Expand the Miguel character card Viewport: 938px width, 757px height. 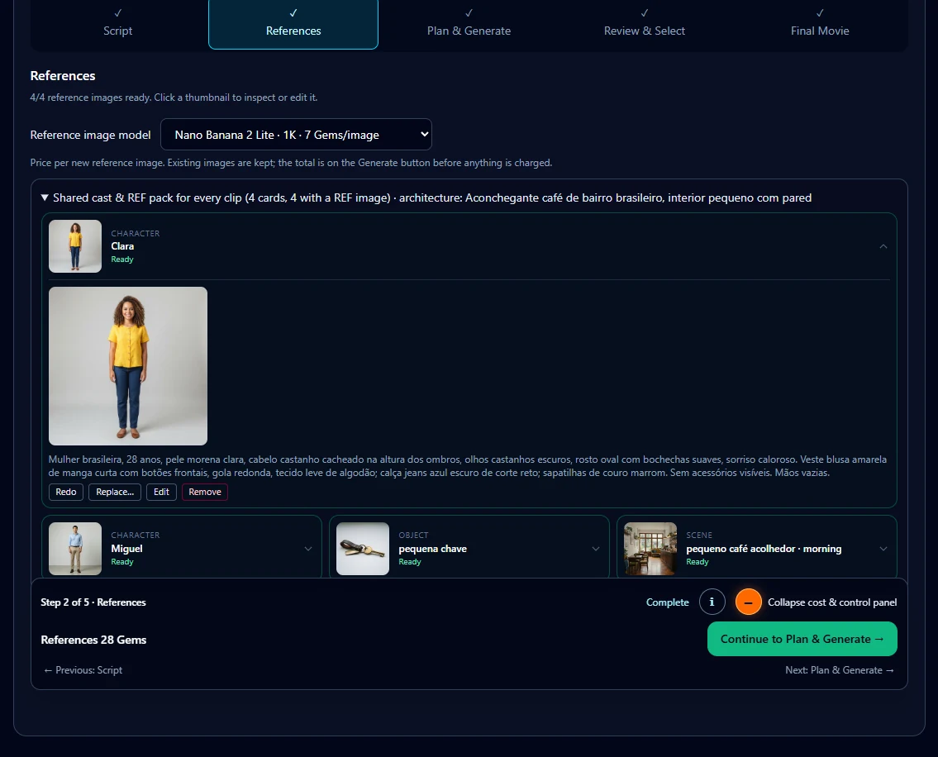pyautogui.click(x=308, y=549)
